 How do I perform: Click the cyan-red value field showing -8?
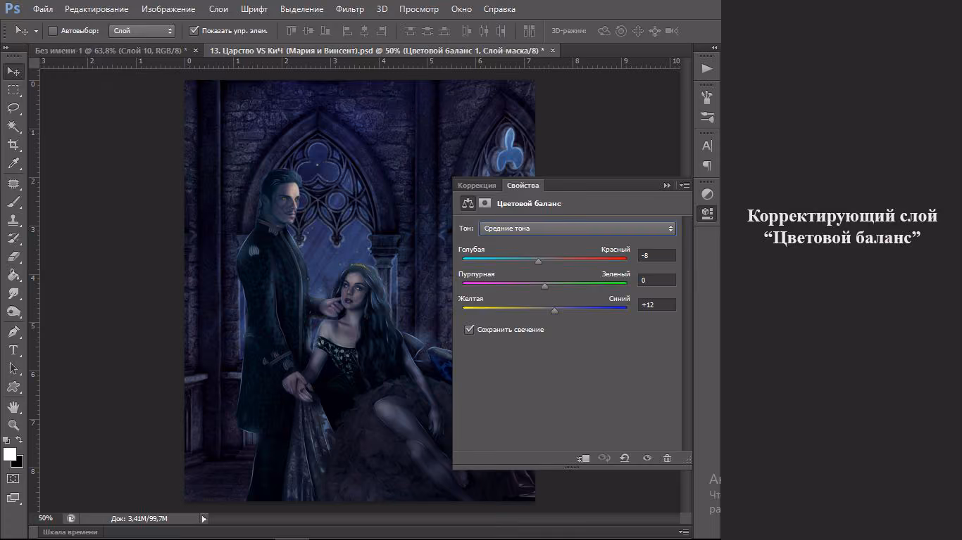click(x=656, y=255)
